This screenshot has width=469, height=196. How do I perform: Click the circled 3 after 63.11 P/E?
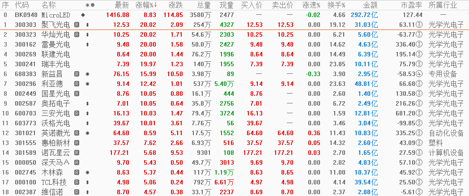pyautogui.click(x=419, y=25)
